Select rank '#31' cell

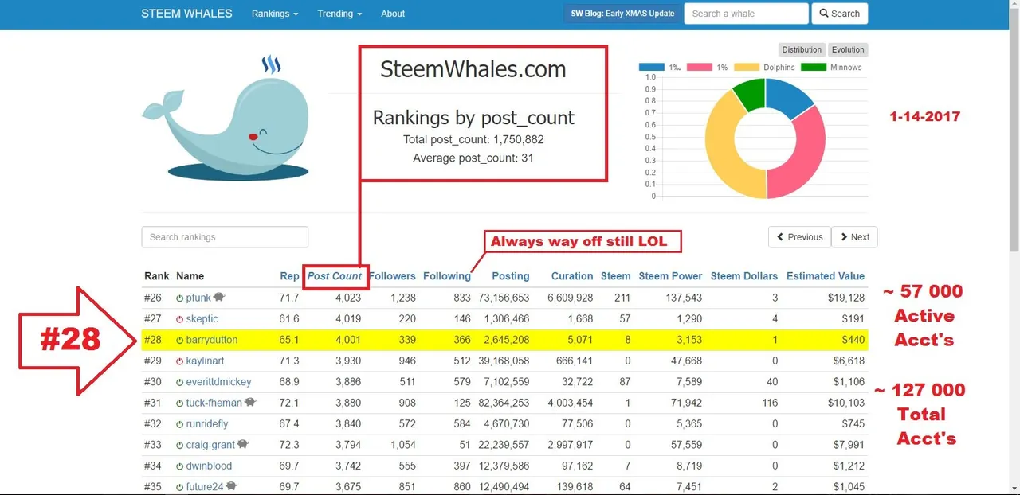coord(153,403)
